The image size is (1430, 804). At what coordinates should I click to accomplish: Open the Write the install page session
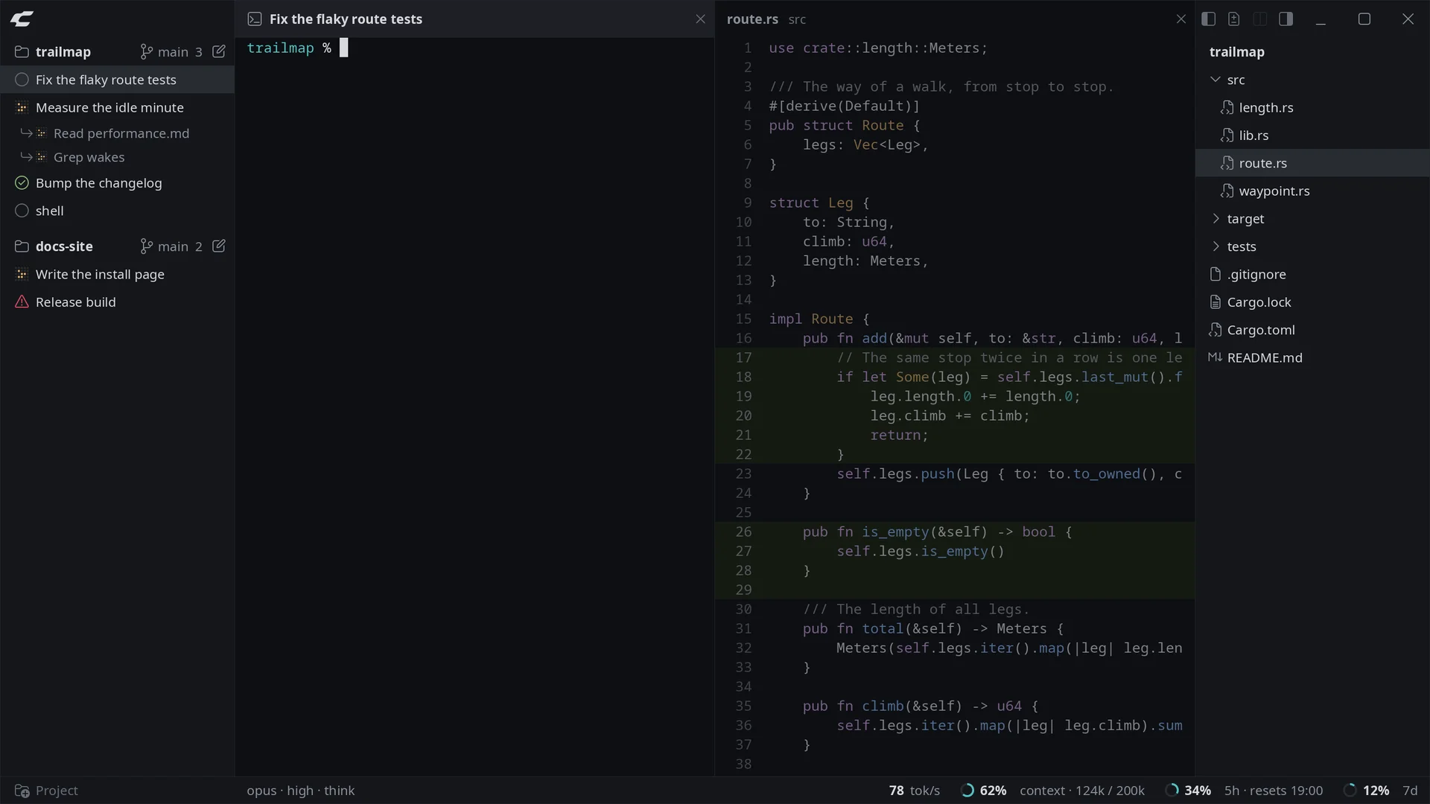tap(118, 274)
